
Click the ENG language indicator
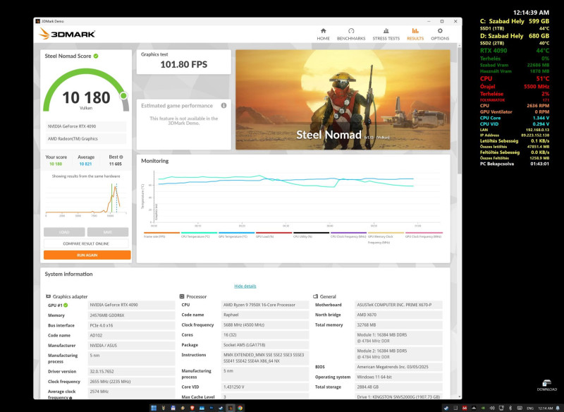(x=530, y=408)
